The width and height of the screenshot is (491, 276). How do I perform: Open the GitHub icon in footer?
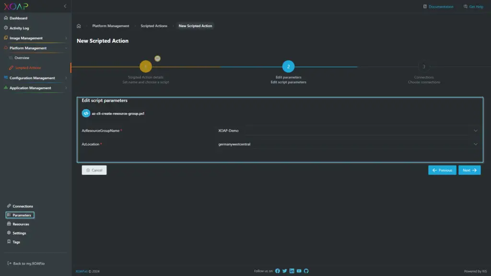306,271
